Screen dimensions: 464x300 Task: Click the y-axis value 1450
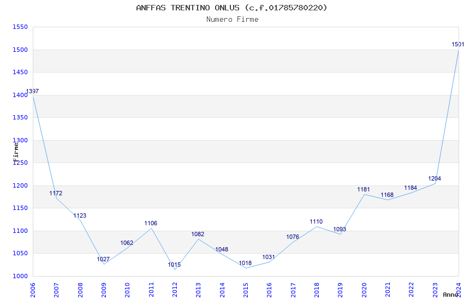point(20,72)
